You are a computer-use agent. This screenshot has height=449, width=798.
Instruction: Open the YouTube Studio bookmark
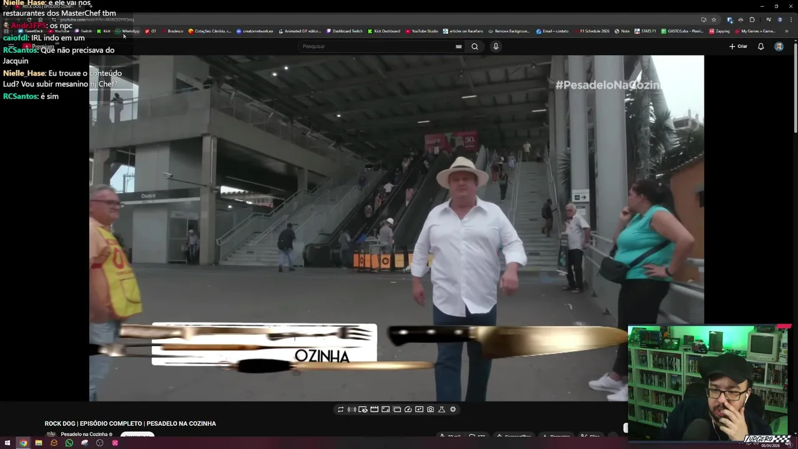pos(422,31)
